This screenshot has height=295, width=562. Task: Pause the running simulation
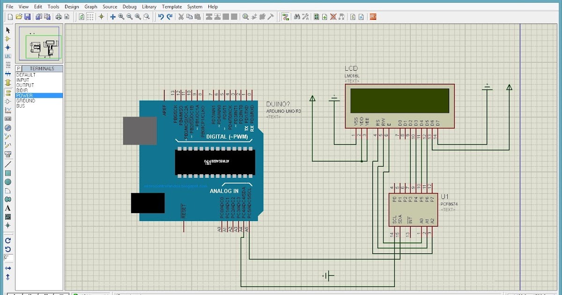45,293
